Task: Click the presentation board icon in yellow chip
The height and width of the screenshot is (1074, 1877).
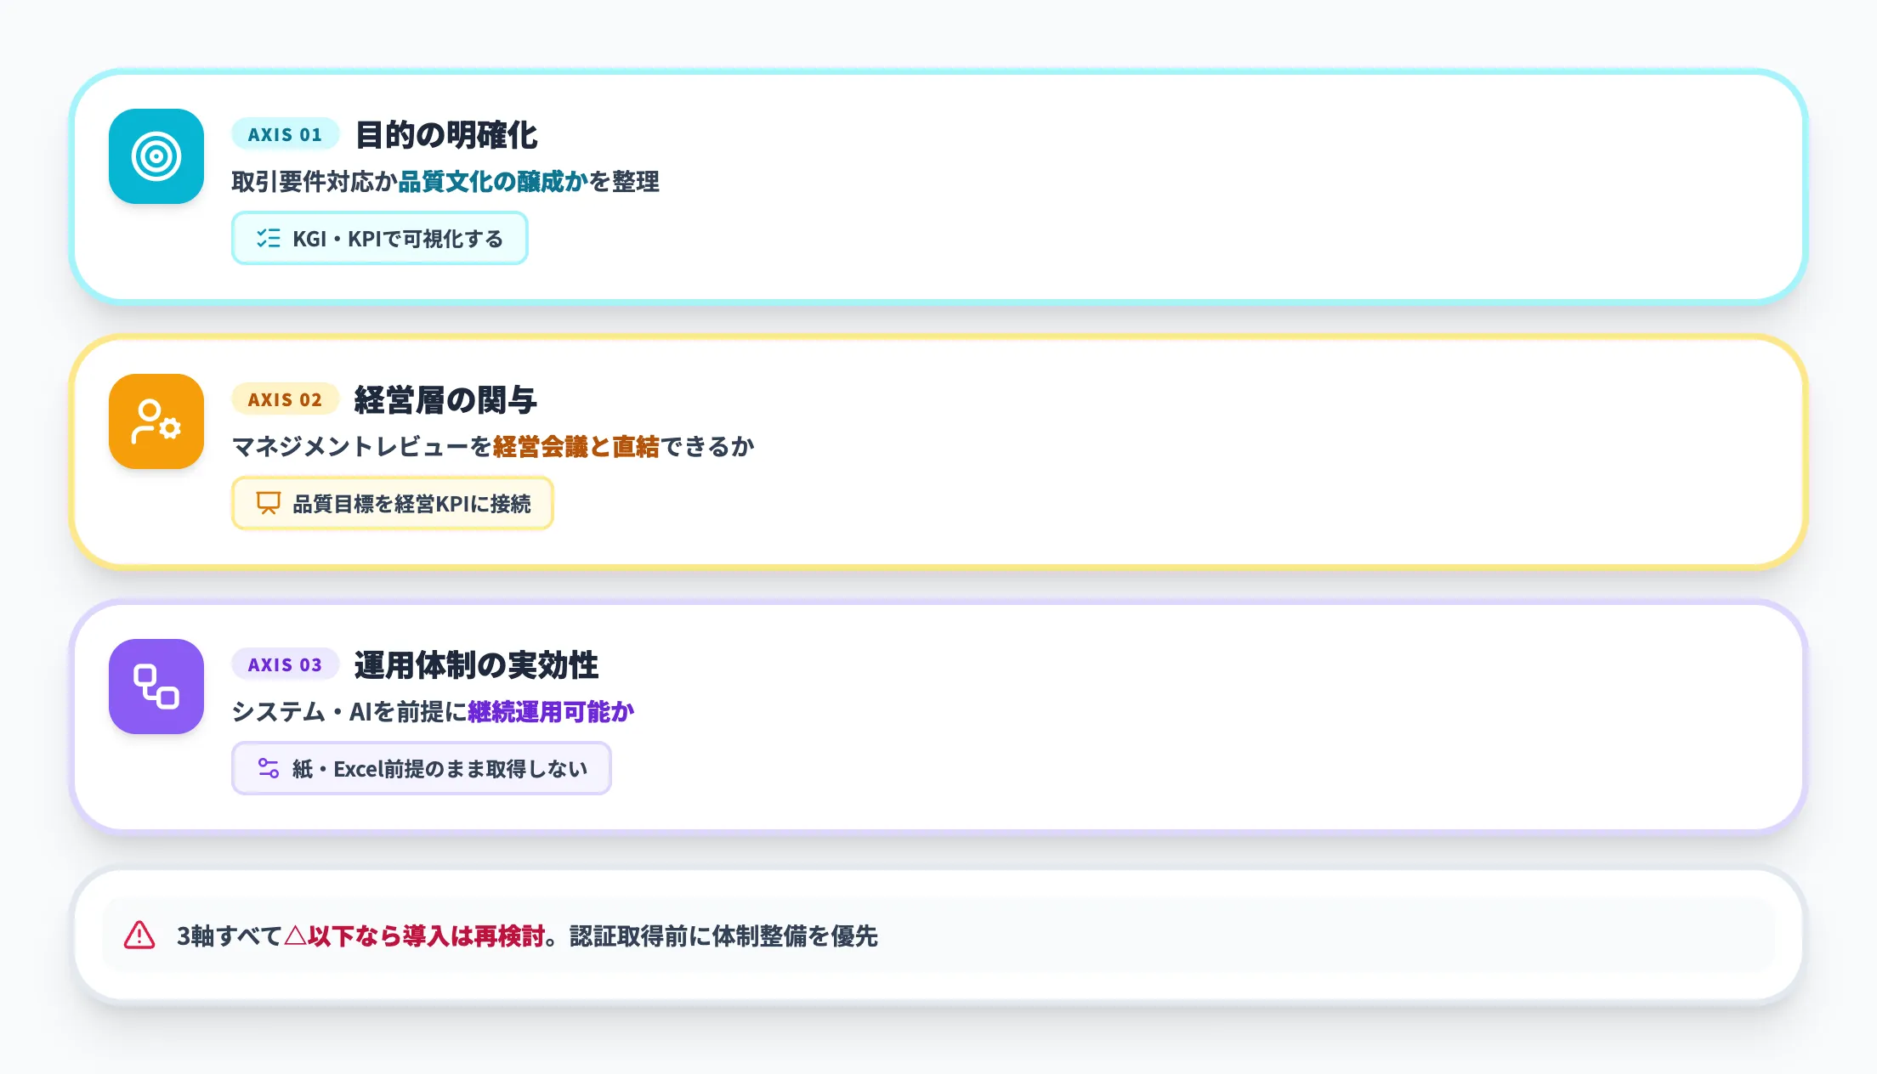Action: [269, 504]
